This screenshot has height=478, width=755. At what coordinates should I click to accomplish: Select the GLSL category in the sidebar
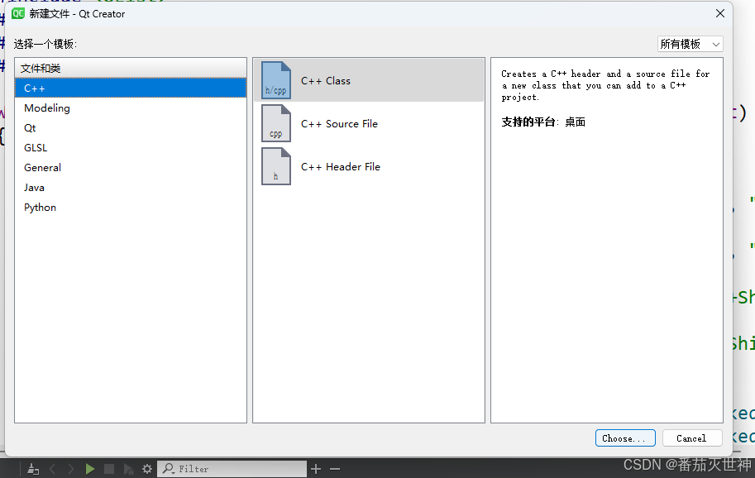pos(36,147)
